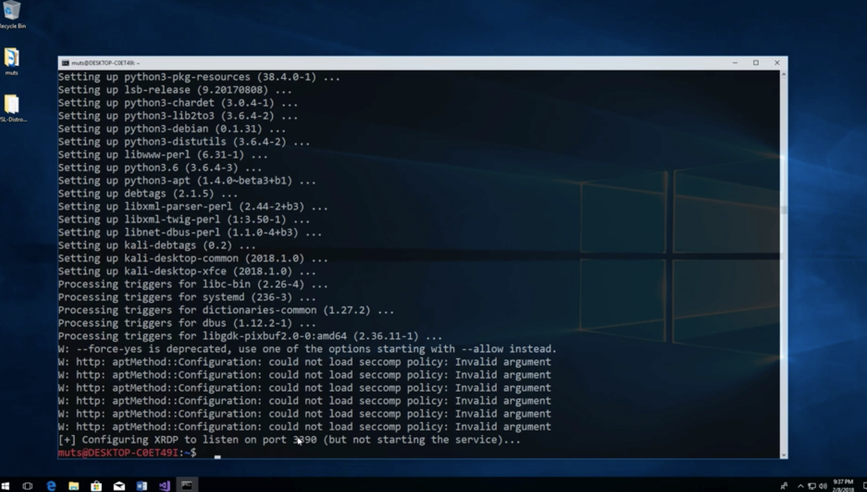This screenshot has height=492, width=867.
Task: Click 'Setting up python3-lib2to3' line
Action: [x=178, y=116]
